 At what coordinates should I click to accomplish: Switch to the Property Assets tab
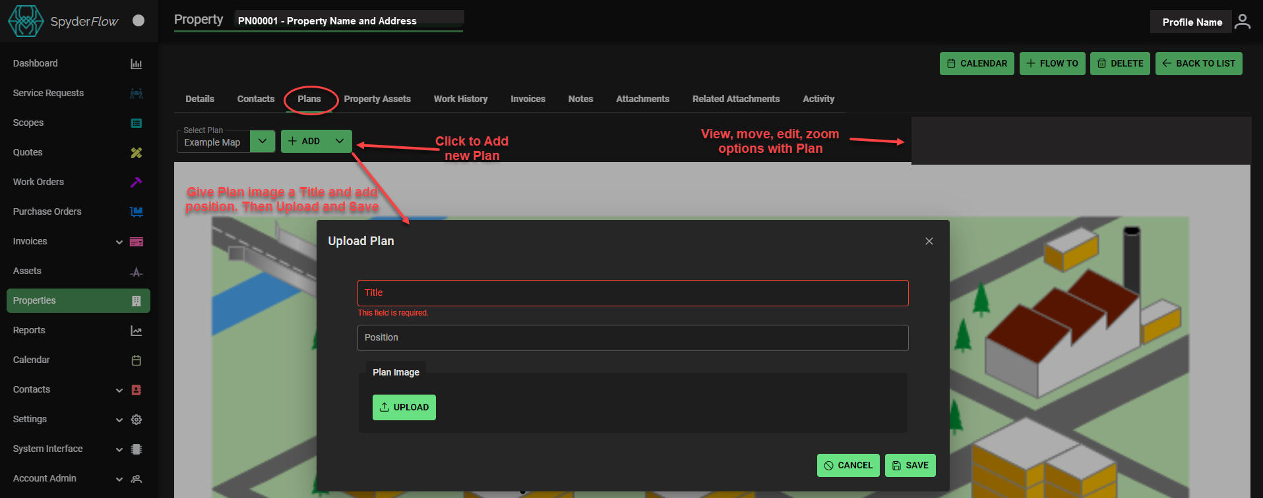(377, 99)
